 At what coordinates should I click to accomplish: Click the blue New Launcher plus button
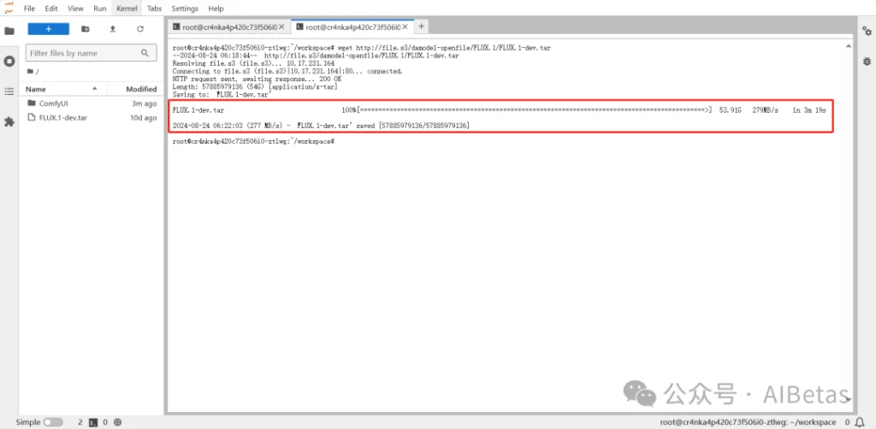pos(47,29)
